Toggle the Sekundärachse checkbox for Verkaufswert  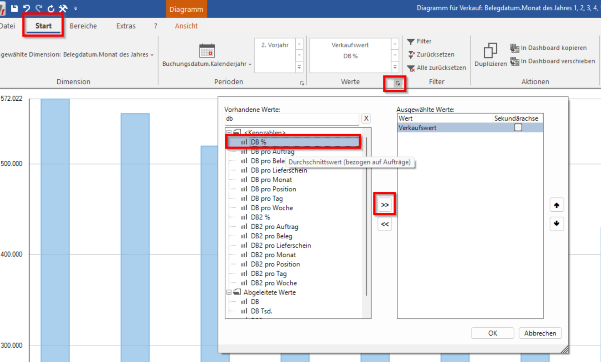(518, 127)
